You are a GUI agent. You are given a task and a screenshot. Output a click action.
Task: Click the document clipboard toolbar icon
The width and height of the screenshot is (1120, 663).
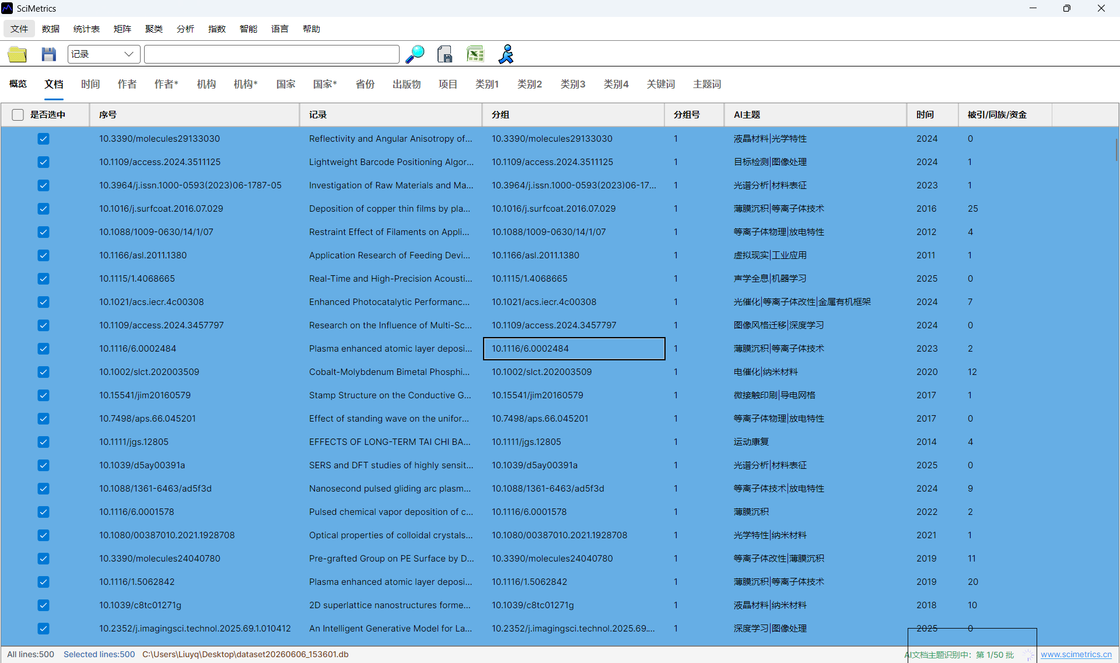[x=444, y=54]
